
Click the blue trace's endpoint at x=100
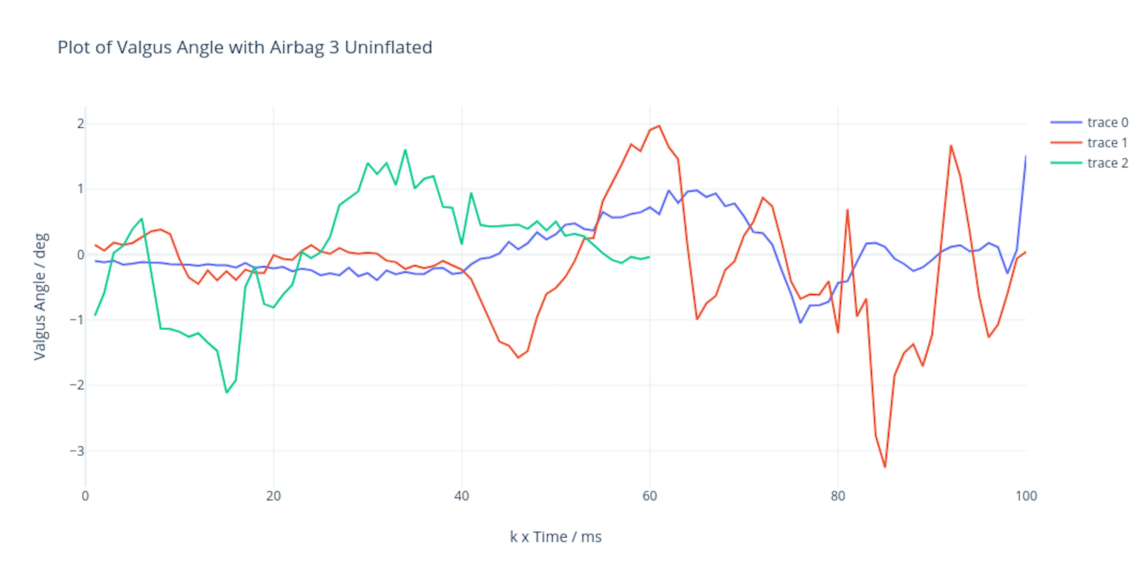coord(1026,156)
